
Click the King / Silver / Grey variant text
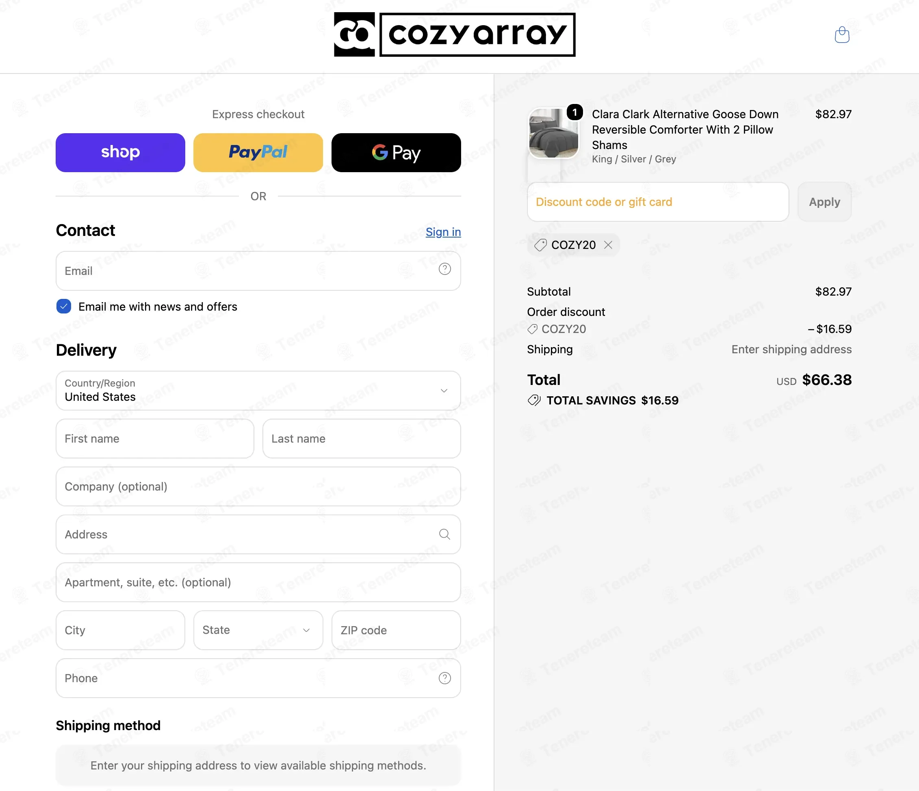[x=634, y=159]
